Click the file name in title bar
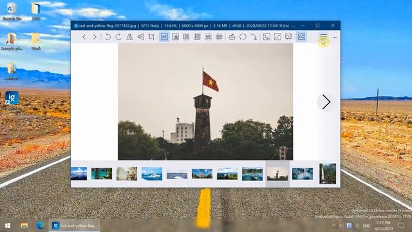Image resolution: width=412 pixels, height=232 pixels. [108, 26]
